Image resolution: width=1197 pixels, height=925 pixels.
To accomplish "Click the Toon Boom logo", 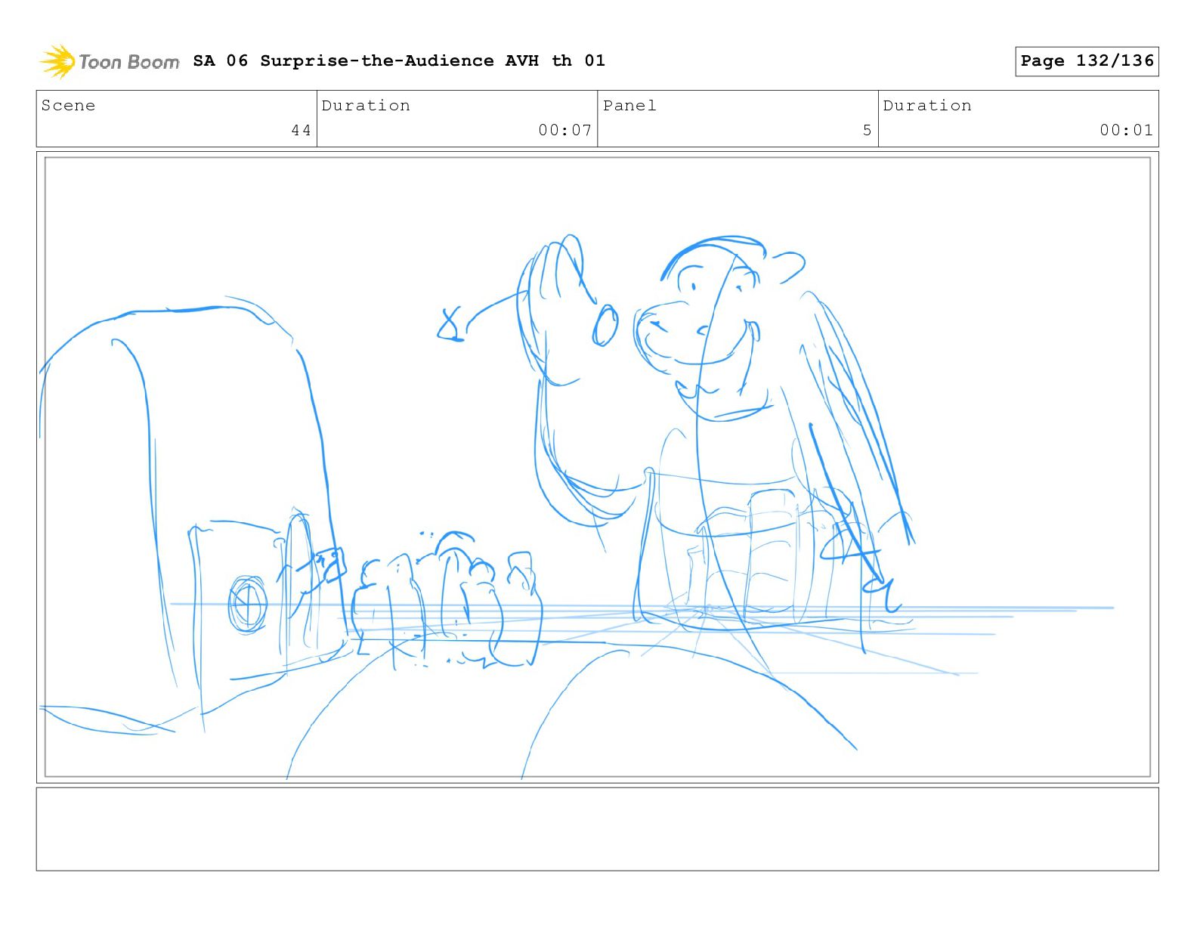I will (110, 61).
